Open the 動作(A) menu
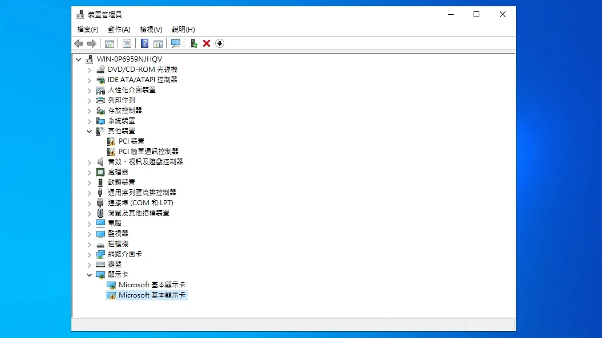This screenshot has width=602, height=338. [x=119, y=30]
